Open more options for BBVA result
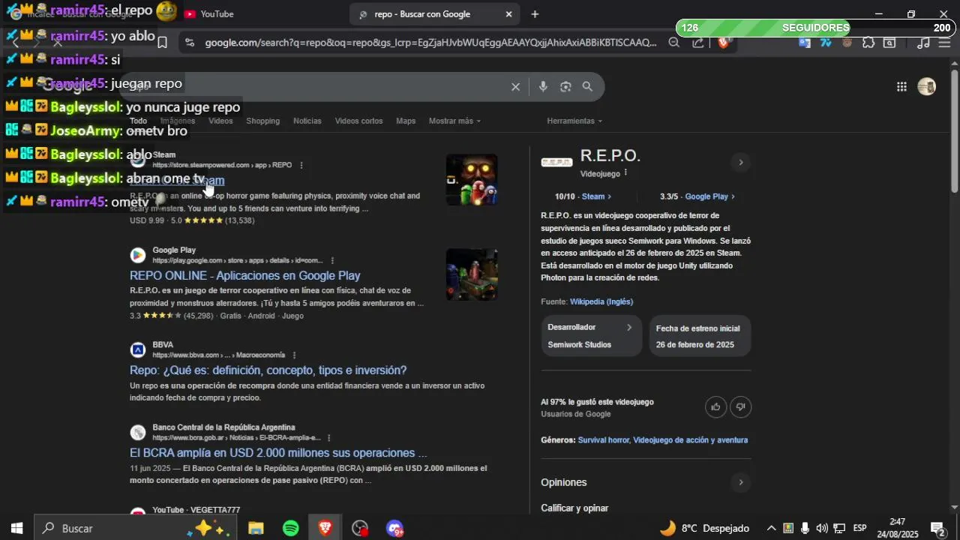Screen dimensions: 960x540 tap(294, 355)
